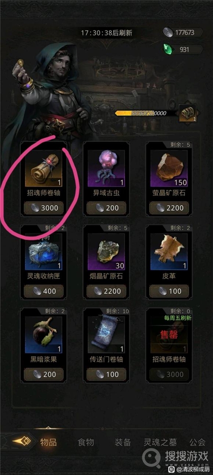The image size is (213, 475).
Task: Tap the silver coin balance 177673
Action: coord(183,32)
